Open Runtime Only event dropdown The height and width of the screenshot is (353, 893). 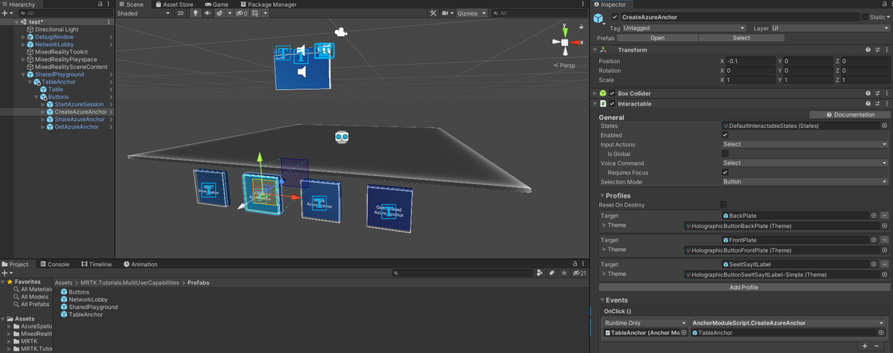[645, 323]
